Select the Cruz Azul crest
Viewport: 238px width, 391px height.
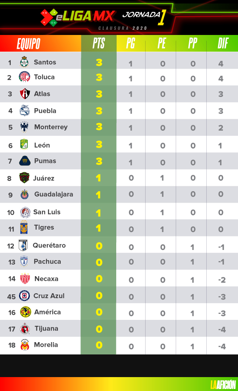click(25, 296)
